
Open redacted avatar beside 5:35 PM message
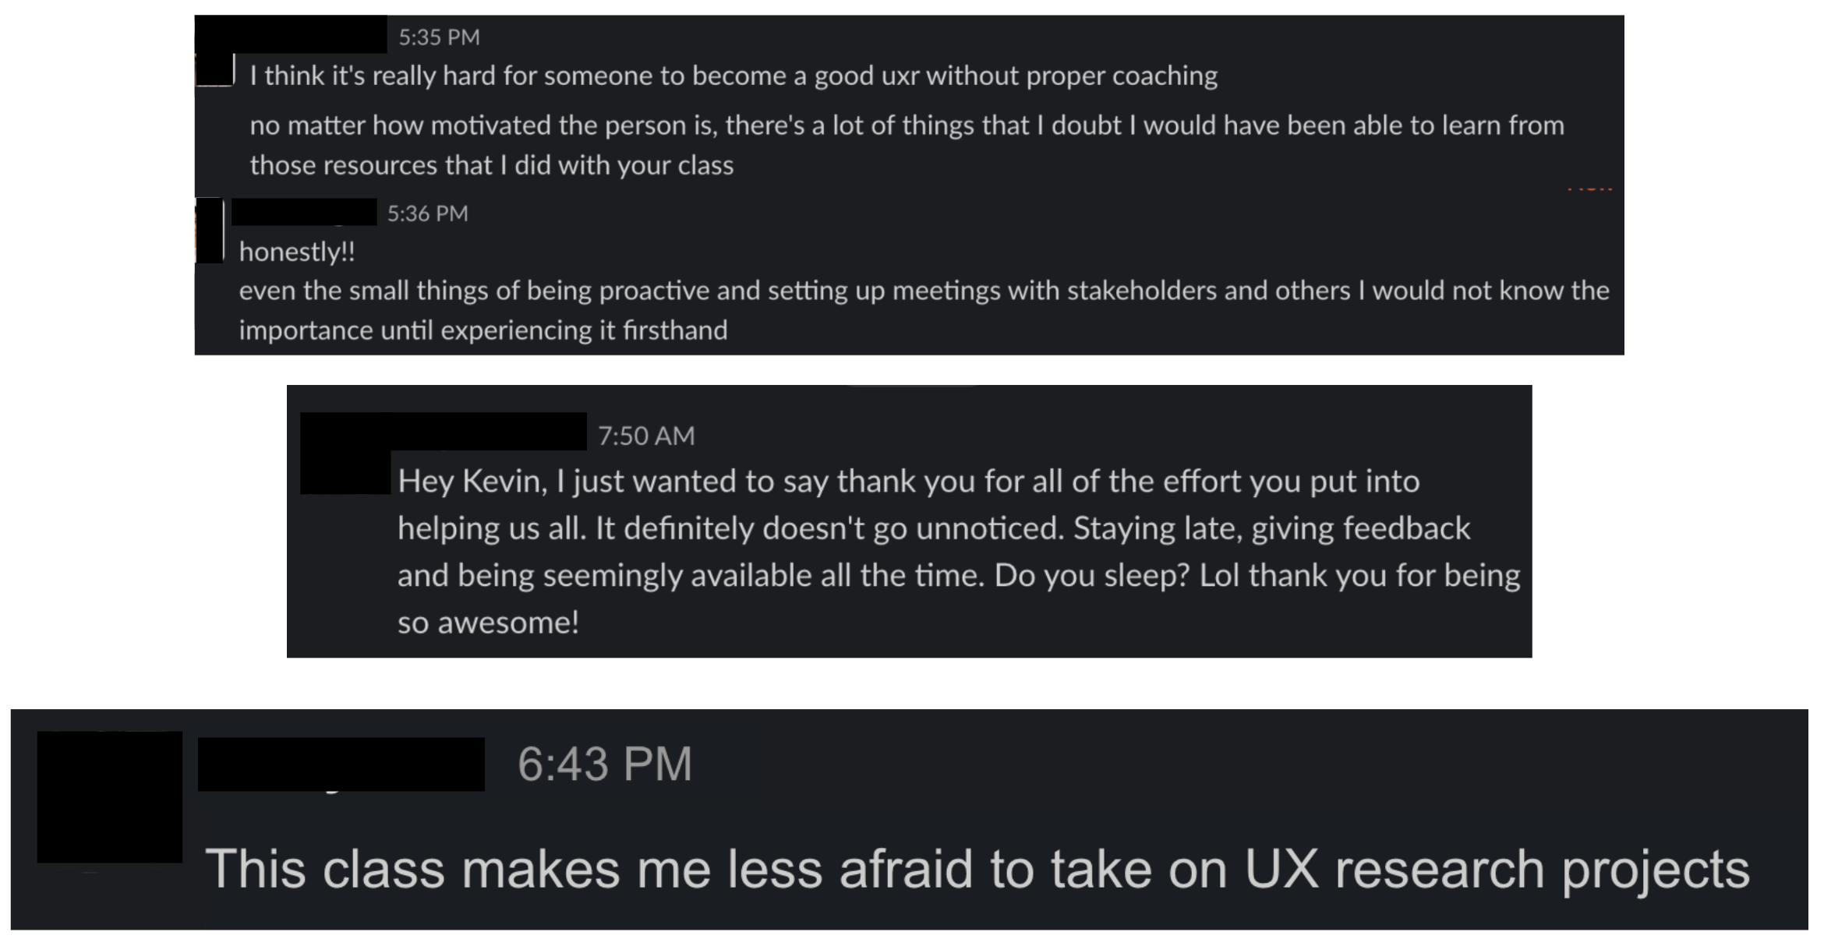pyautogui.click(x=214, y=69)
